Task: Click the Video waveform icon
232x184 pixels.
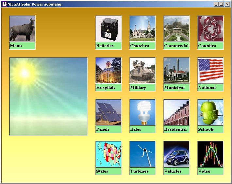Action: pyautogui.click(x=210, y=154)
